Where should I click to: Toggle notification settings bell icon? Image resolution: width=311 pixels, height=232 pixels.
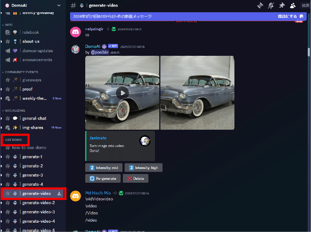[x=271, y=5]
